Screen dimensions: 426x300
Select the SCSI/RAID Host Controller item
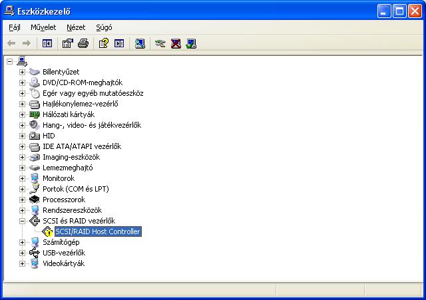(98, 231)
